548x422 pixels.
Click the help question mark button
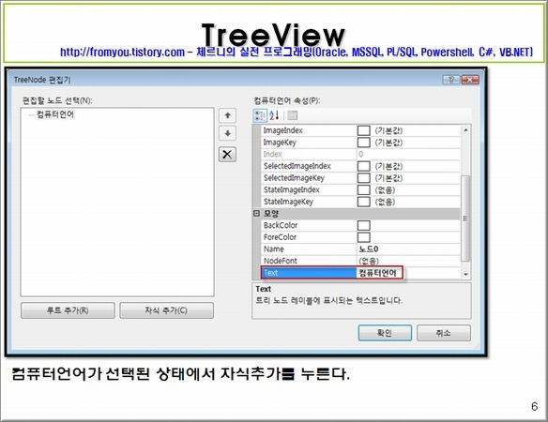451,80
